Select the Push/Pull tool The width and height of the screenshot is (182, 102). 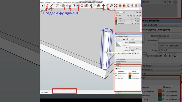point(70,5)
